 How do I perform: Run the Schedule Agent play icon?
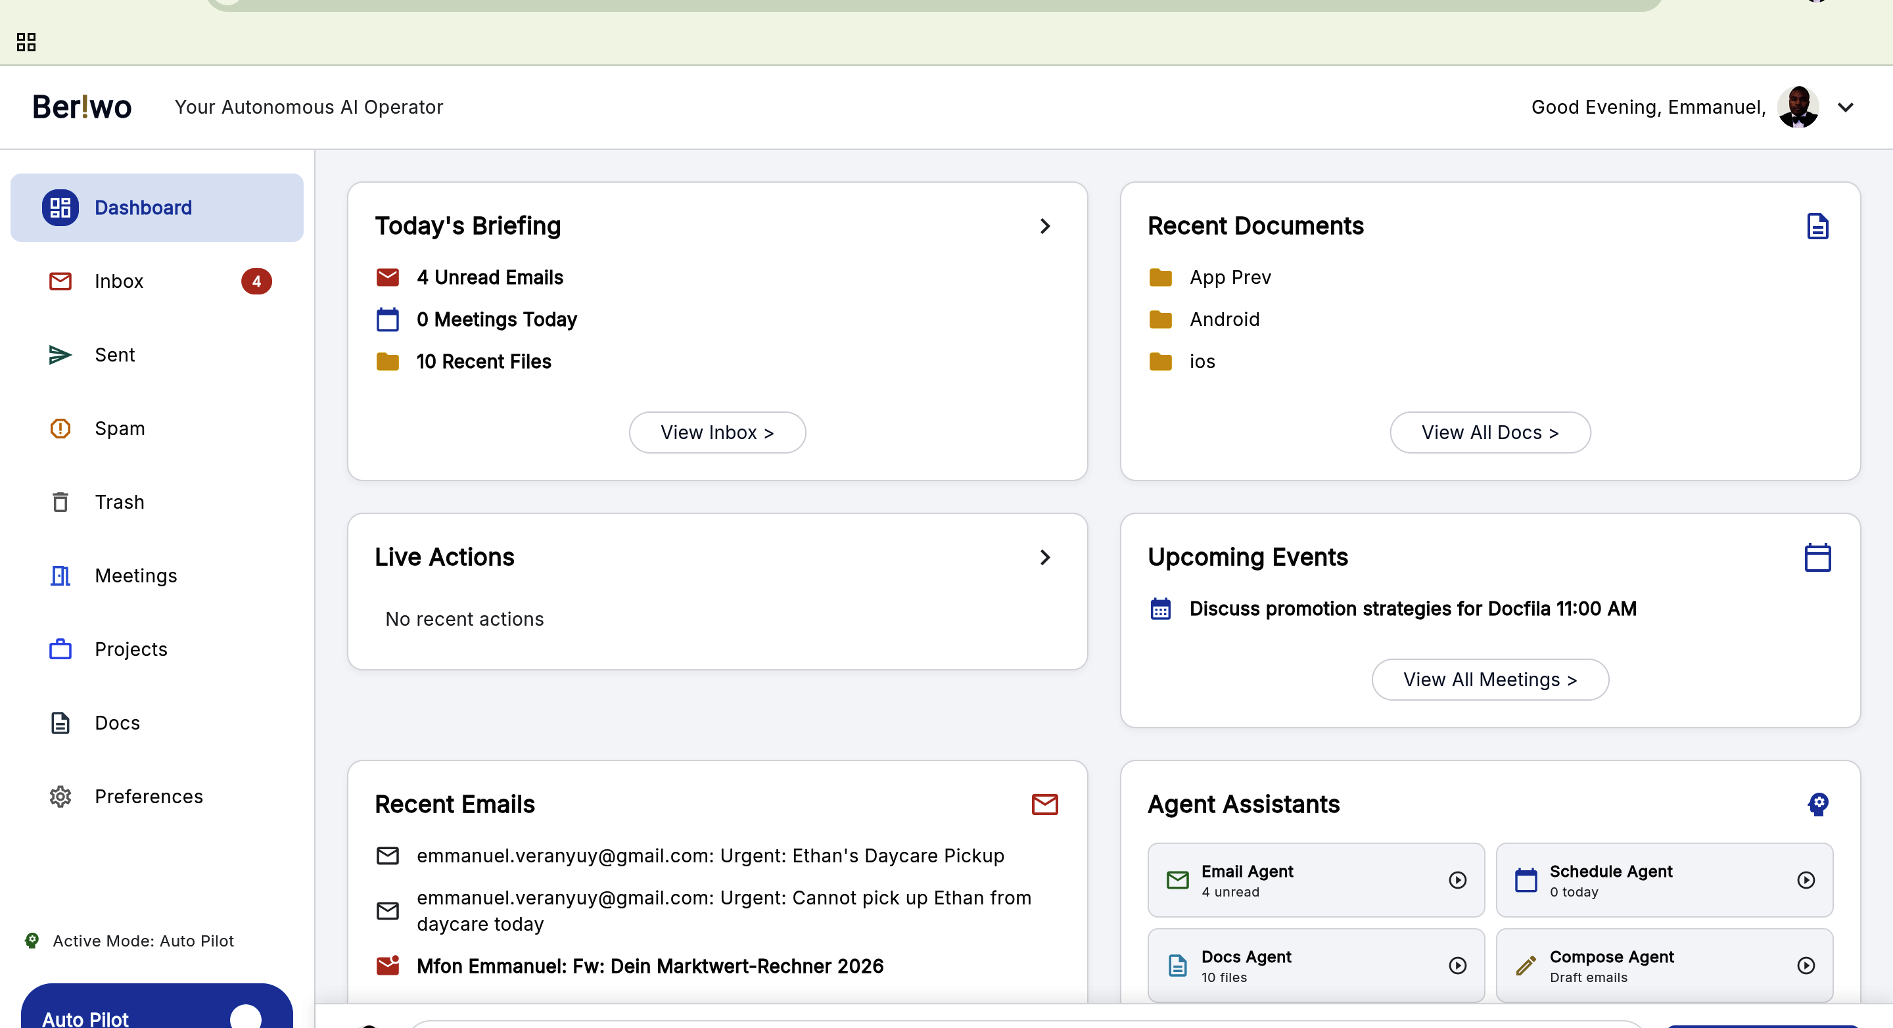pos(1806,879)
